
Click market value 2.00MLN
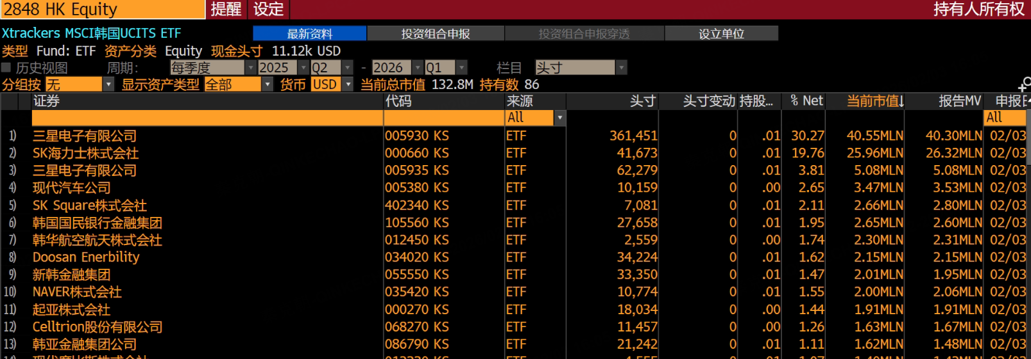tap(879, 292)
